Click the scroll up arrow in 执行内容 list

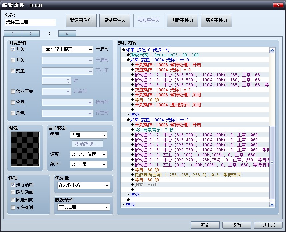pyautogui.click(x=272, y=50)
